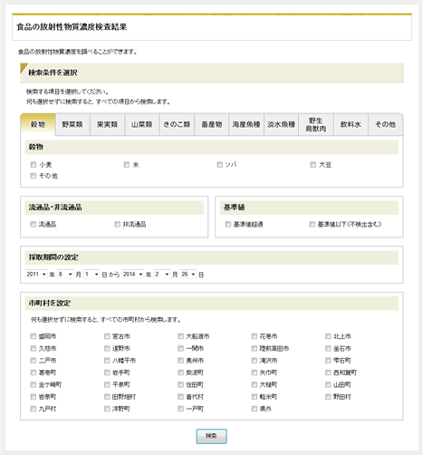Check the 小麦 checkbox

pos(34,165)
